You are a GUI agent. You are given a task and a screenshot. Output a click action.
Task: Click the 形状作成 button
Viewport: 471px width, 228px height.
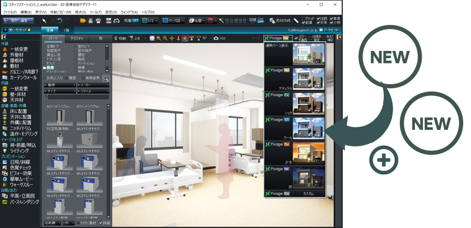(x=279, y=20)
